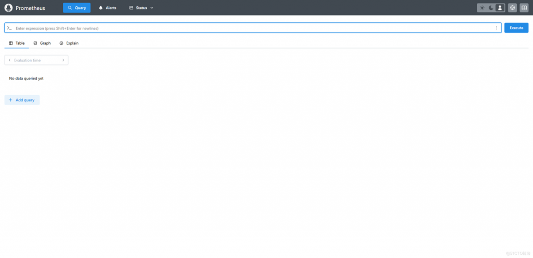Focus the expression input field
The image size is (533, 258).
[250, 28]
